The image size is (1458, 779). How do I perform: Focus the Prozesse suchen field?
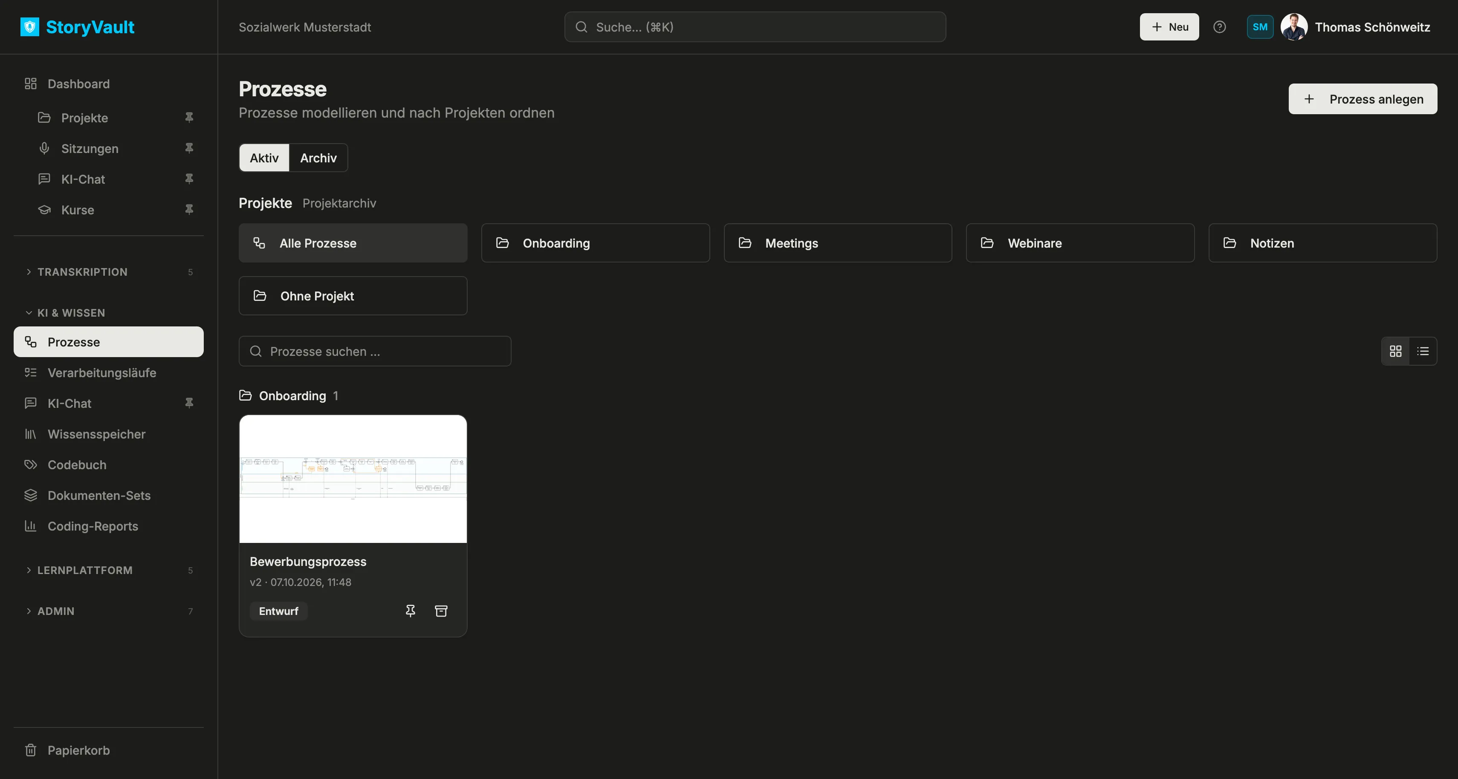pos(375,351)
